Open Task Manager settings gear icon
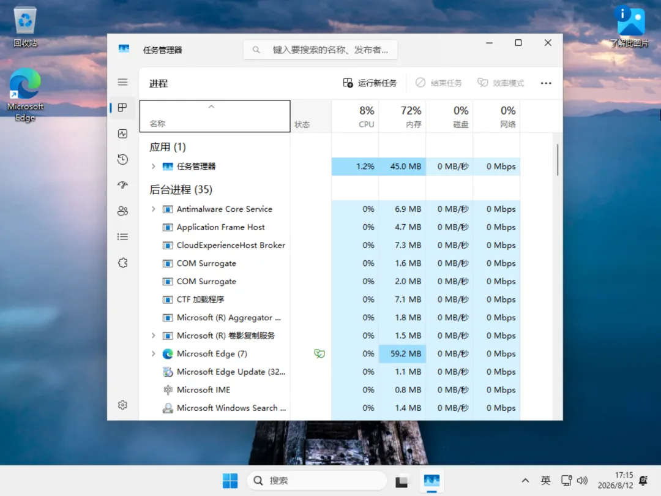661x496 pixels. click(x=122, y=405)
